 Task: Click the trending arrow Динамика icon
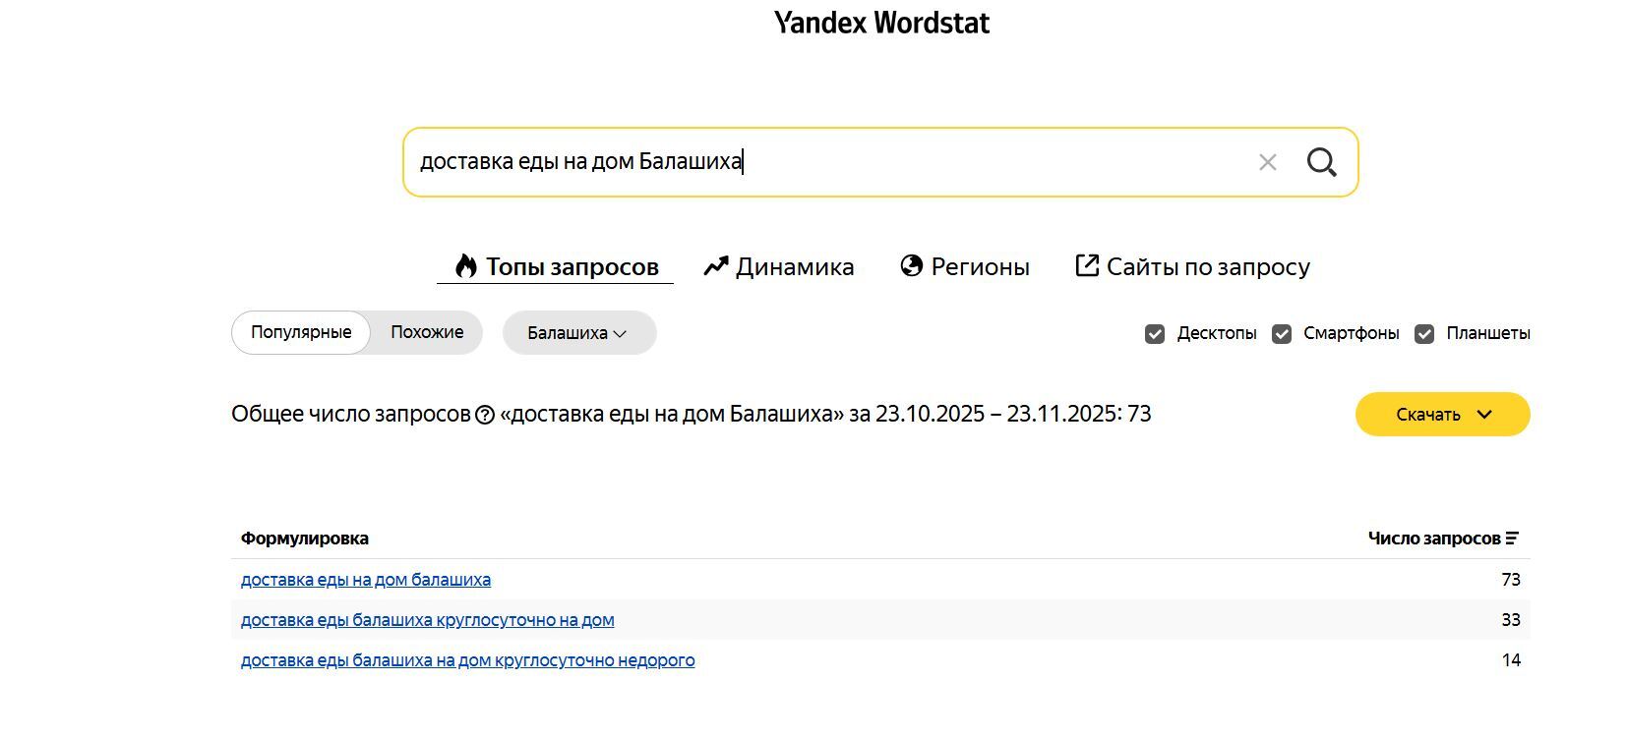[x=715, y=266]
